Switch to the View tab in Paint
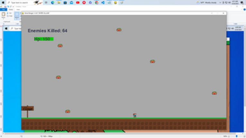Image resolution: width=246 pixels, height=138 pixels. click(18, 10)
